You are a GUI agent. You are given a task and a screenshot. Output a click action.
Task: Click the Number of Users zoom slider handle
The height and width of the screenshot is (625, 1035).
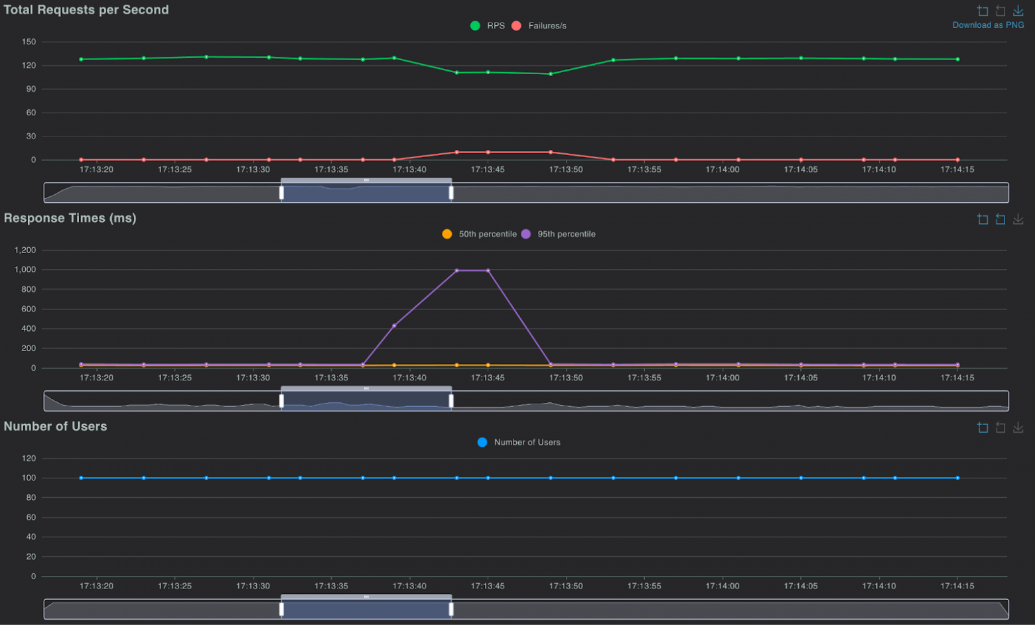[281, 608]
